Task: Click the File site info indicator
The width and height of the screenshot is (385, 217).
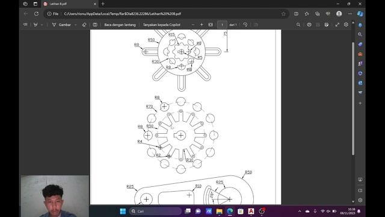Action: [x=53, y=14]
